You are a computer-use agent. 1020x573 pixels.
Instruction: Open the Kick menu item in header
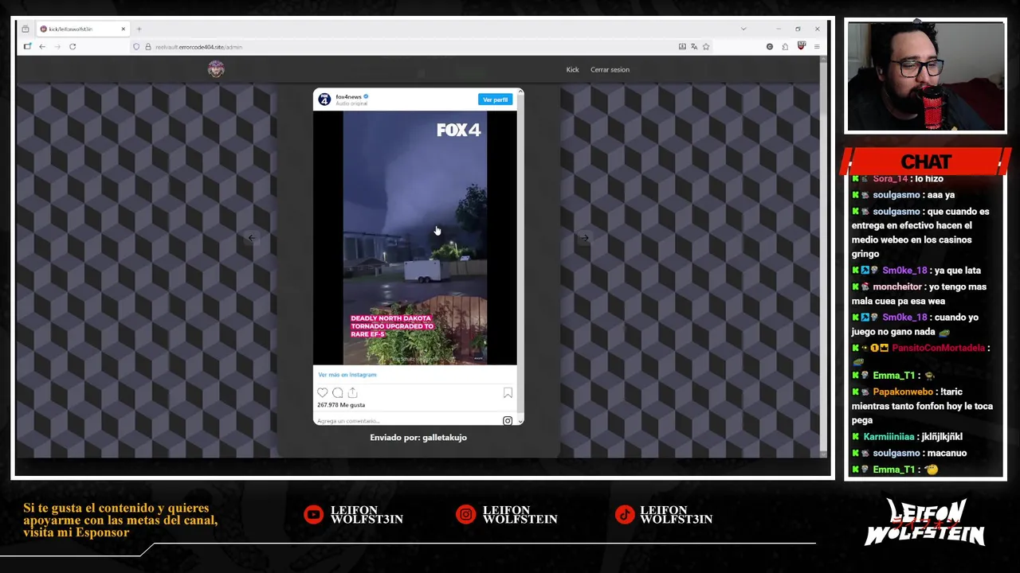tap(572, 69)
